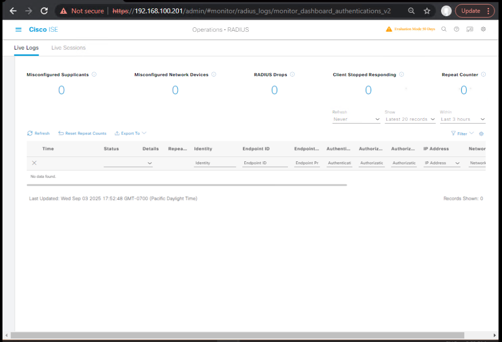This screenshot has width=502, height=342.
Task: Expand the 'Last 3 hours' Within dropdown
Action: click(462, 119)
